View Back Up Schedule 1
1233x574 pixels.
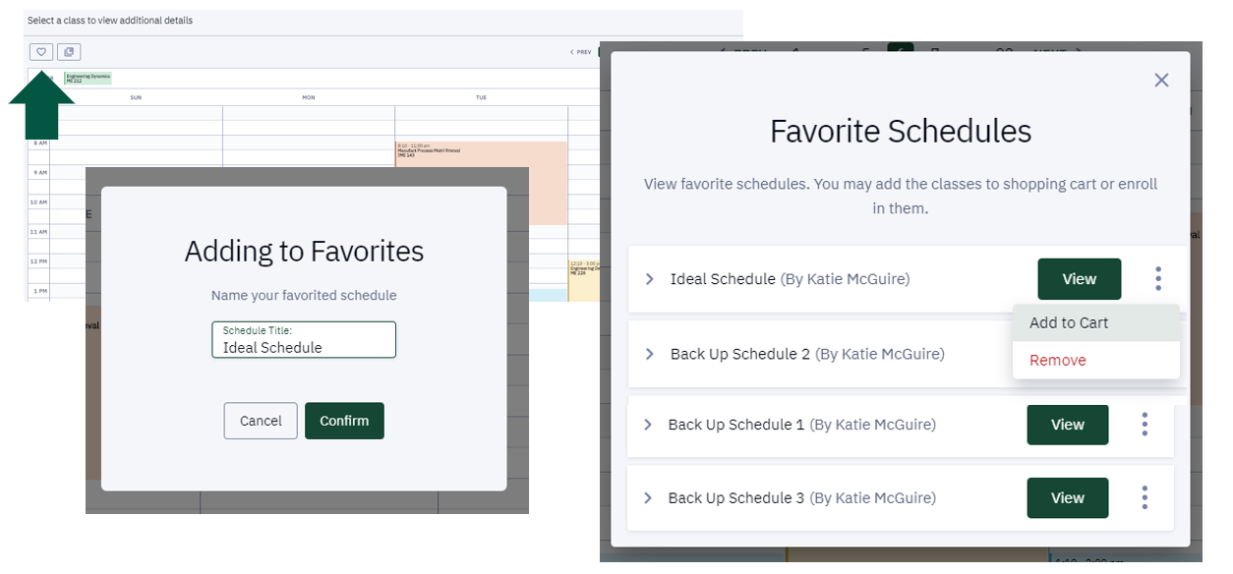(1067, 425)
